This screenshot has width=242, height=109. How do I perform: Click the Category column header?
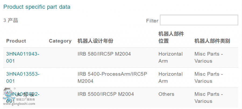pyautogui.click(x=60, y=41)
